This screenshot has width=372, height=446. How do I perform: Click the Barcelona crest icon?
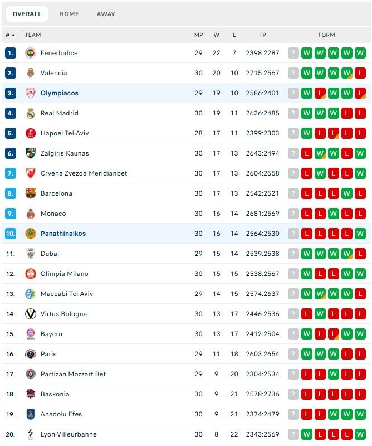31,193
